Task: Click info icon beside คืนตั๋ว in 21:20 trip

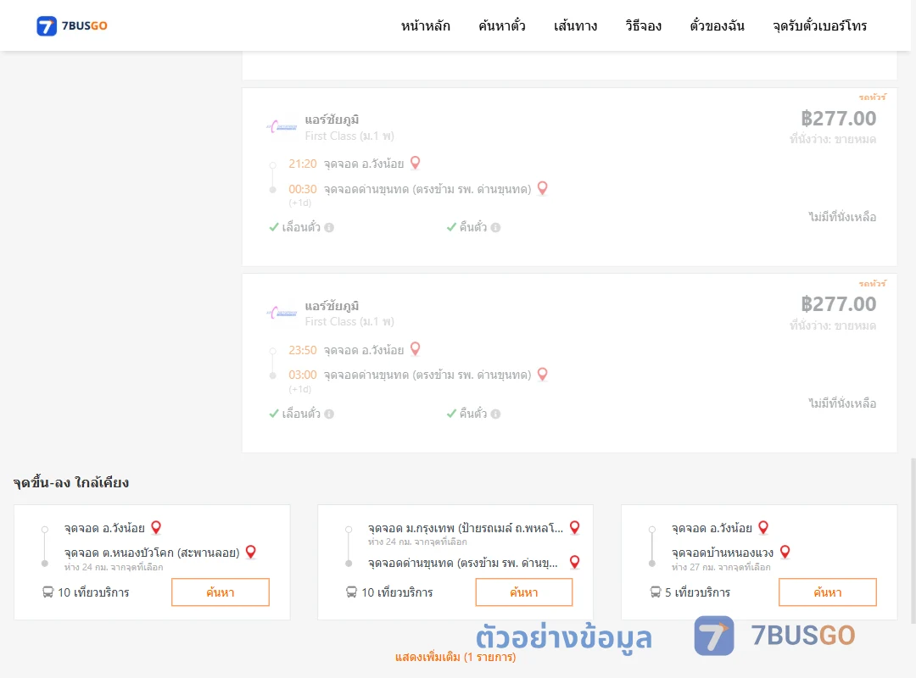Action: pos(496,228)
